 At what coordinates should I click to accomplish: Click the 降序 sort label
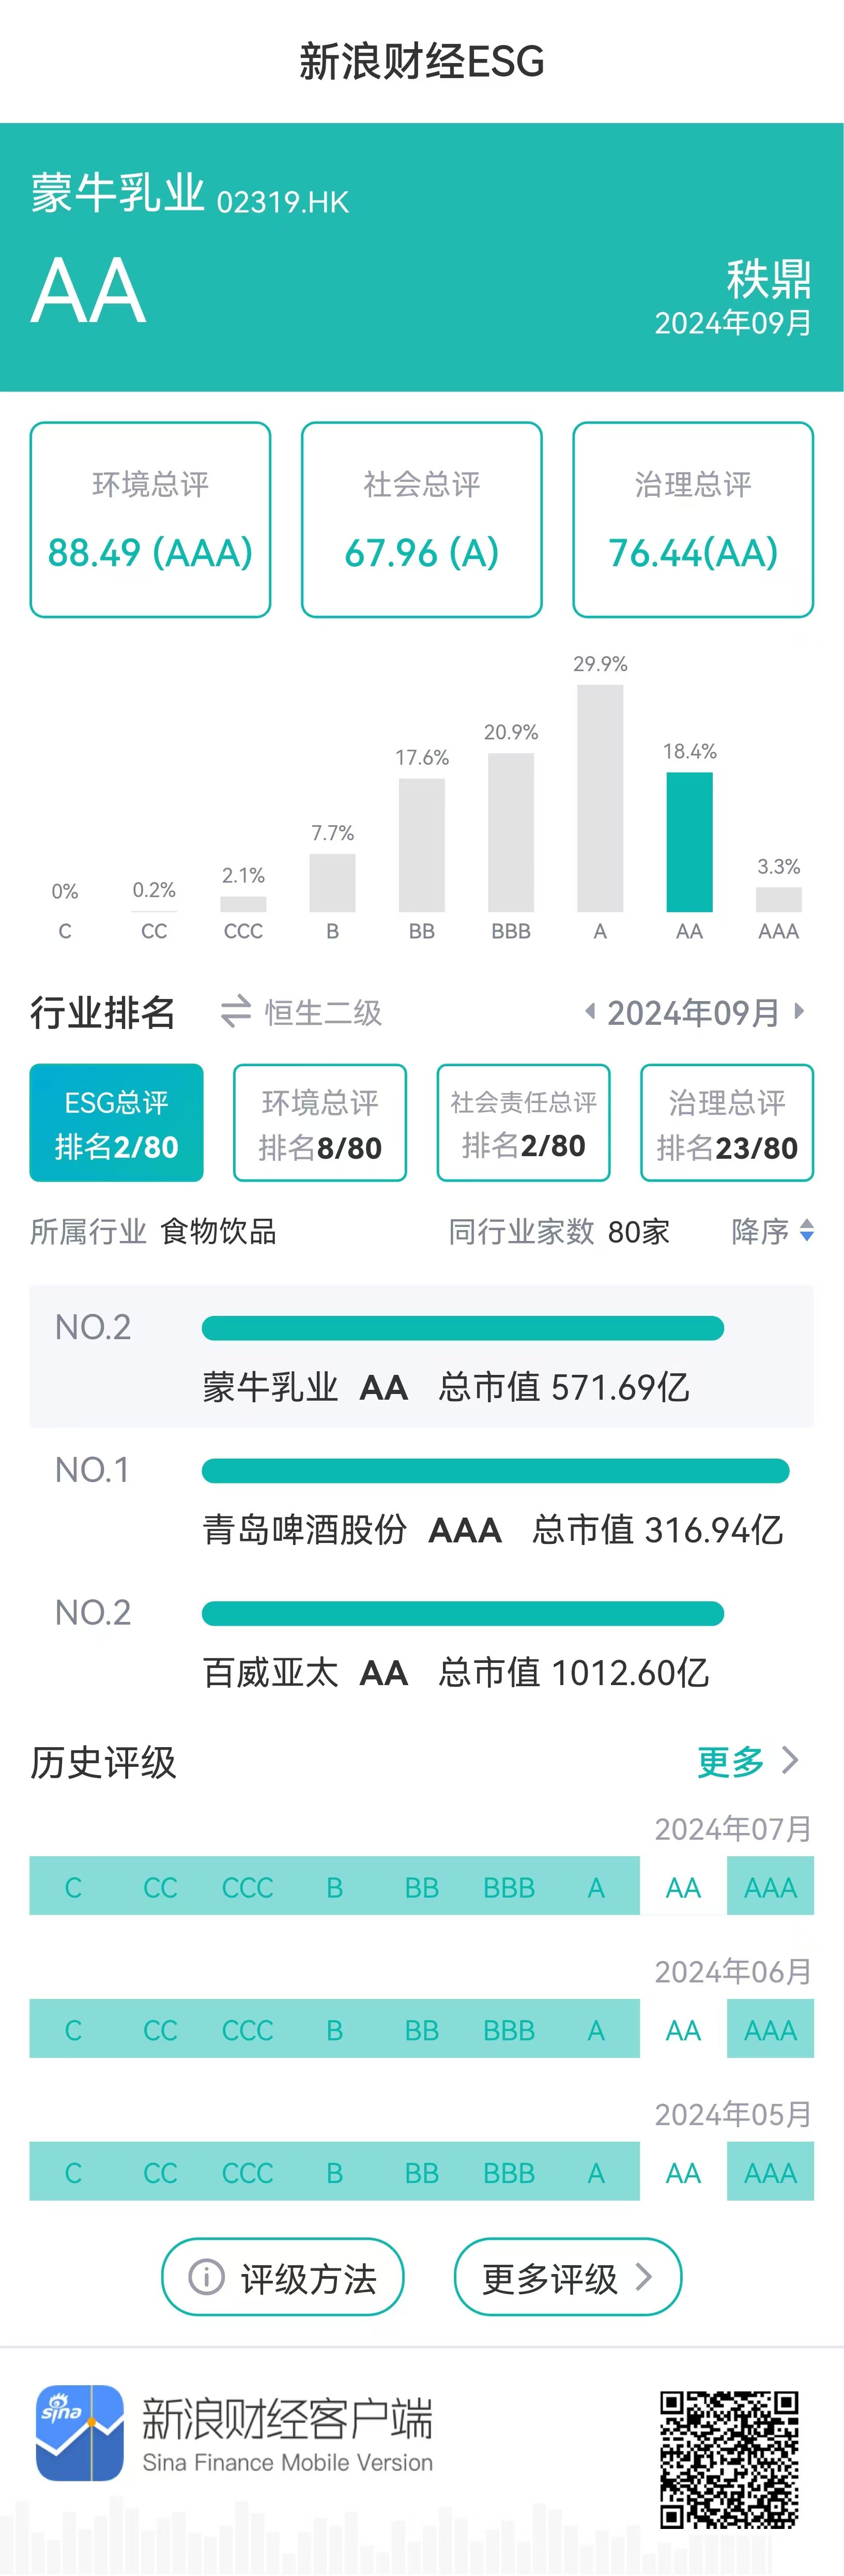click(761, 1231)
